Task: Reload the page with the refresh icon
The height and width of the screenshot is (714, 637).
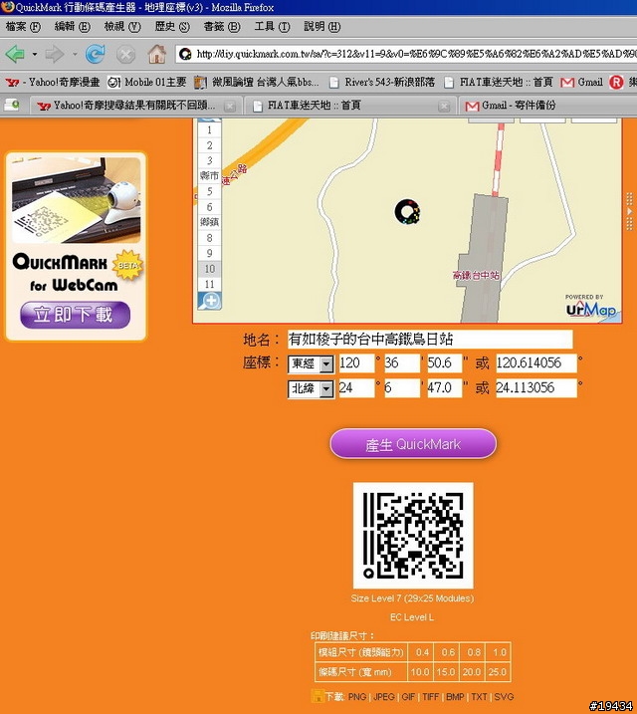Action: coord(96,54)
